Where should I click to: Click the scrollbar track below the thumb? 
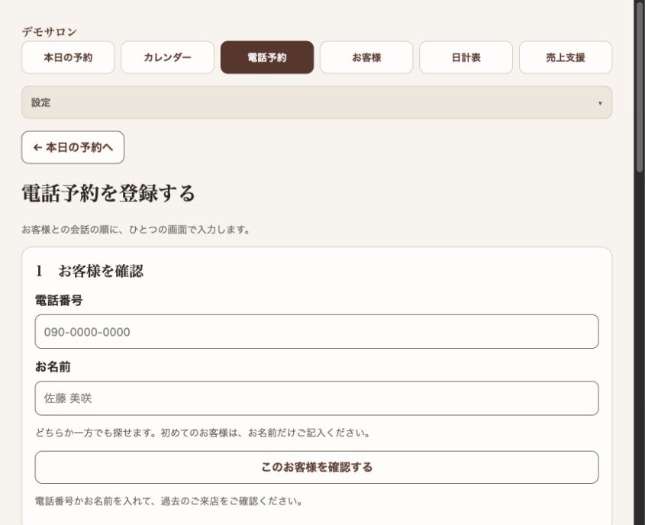(639, 349)
